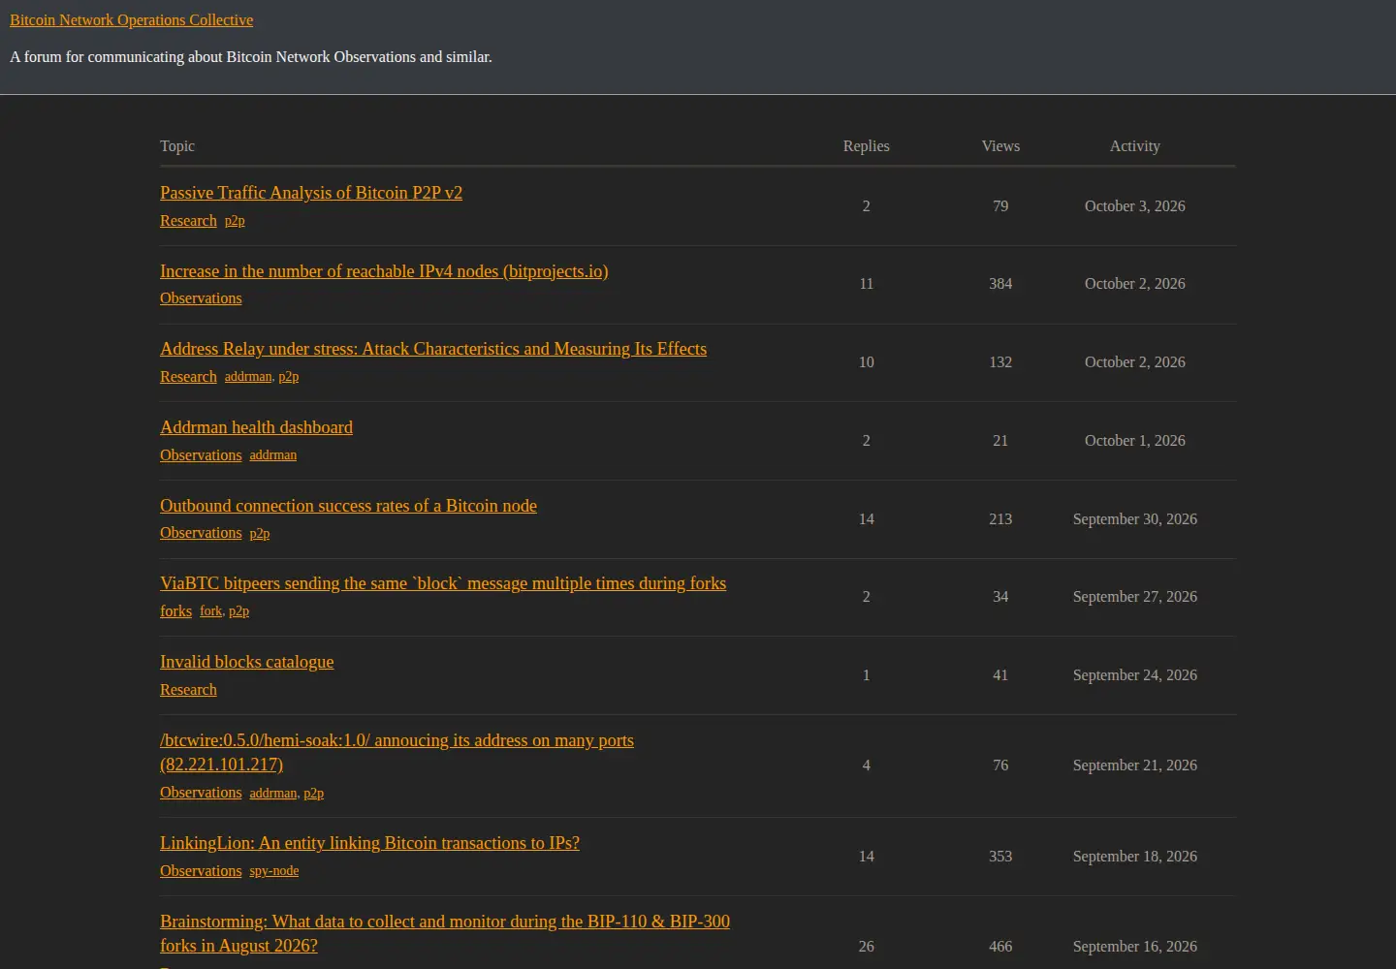Click addrman tag under Addrman health dashboard

pyautogui.click(x=273, y=455)
